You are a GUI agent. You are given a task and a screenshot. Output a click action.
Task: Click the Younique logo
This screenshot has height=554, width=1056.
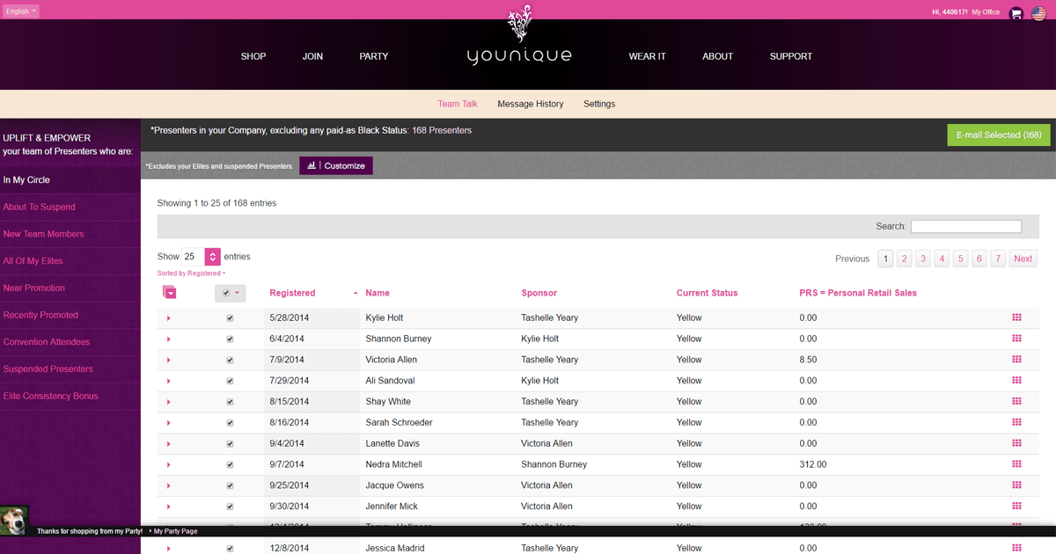point(519,37)
